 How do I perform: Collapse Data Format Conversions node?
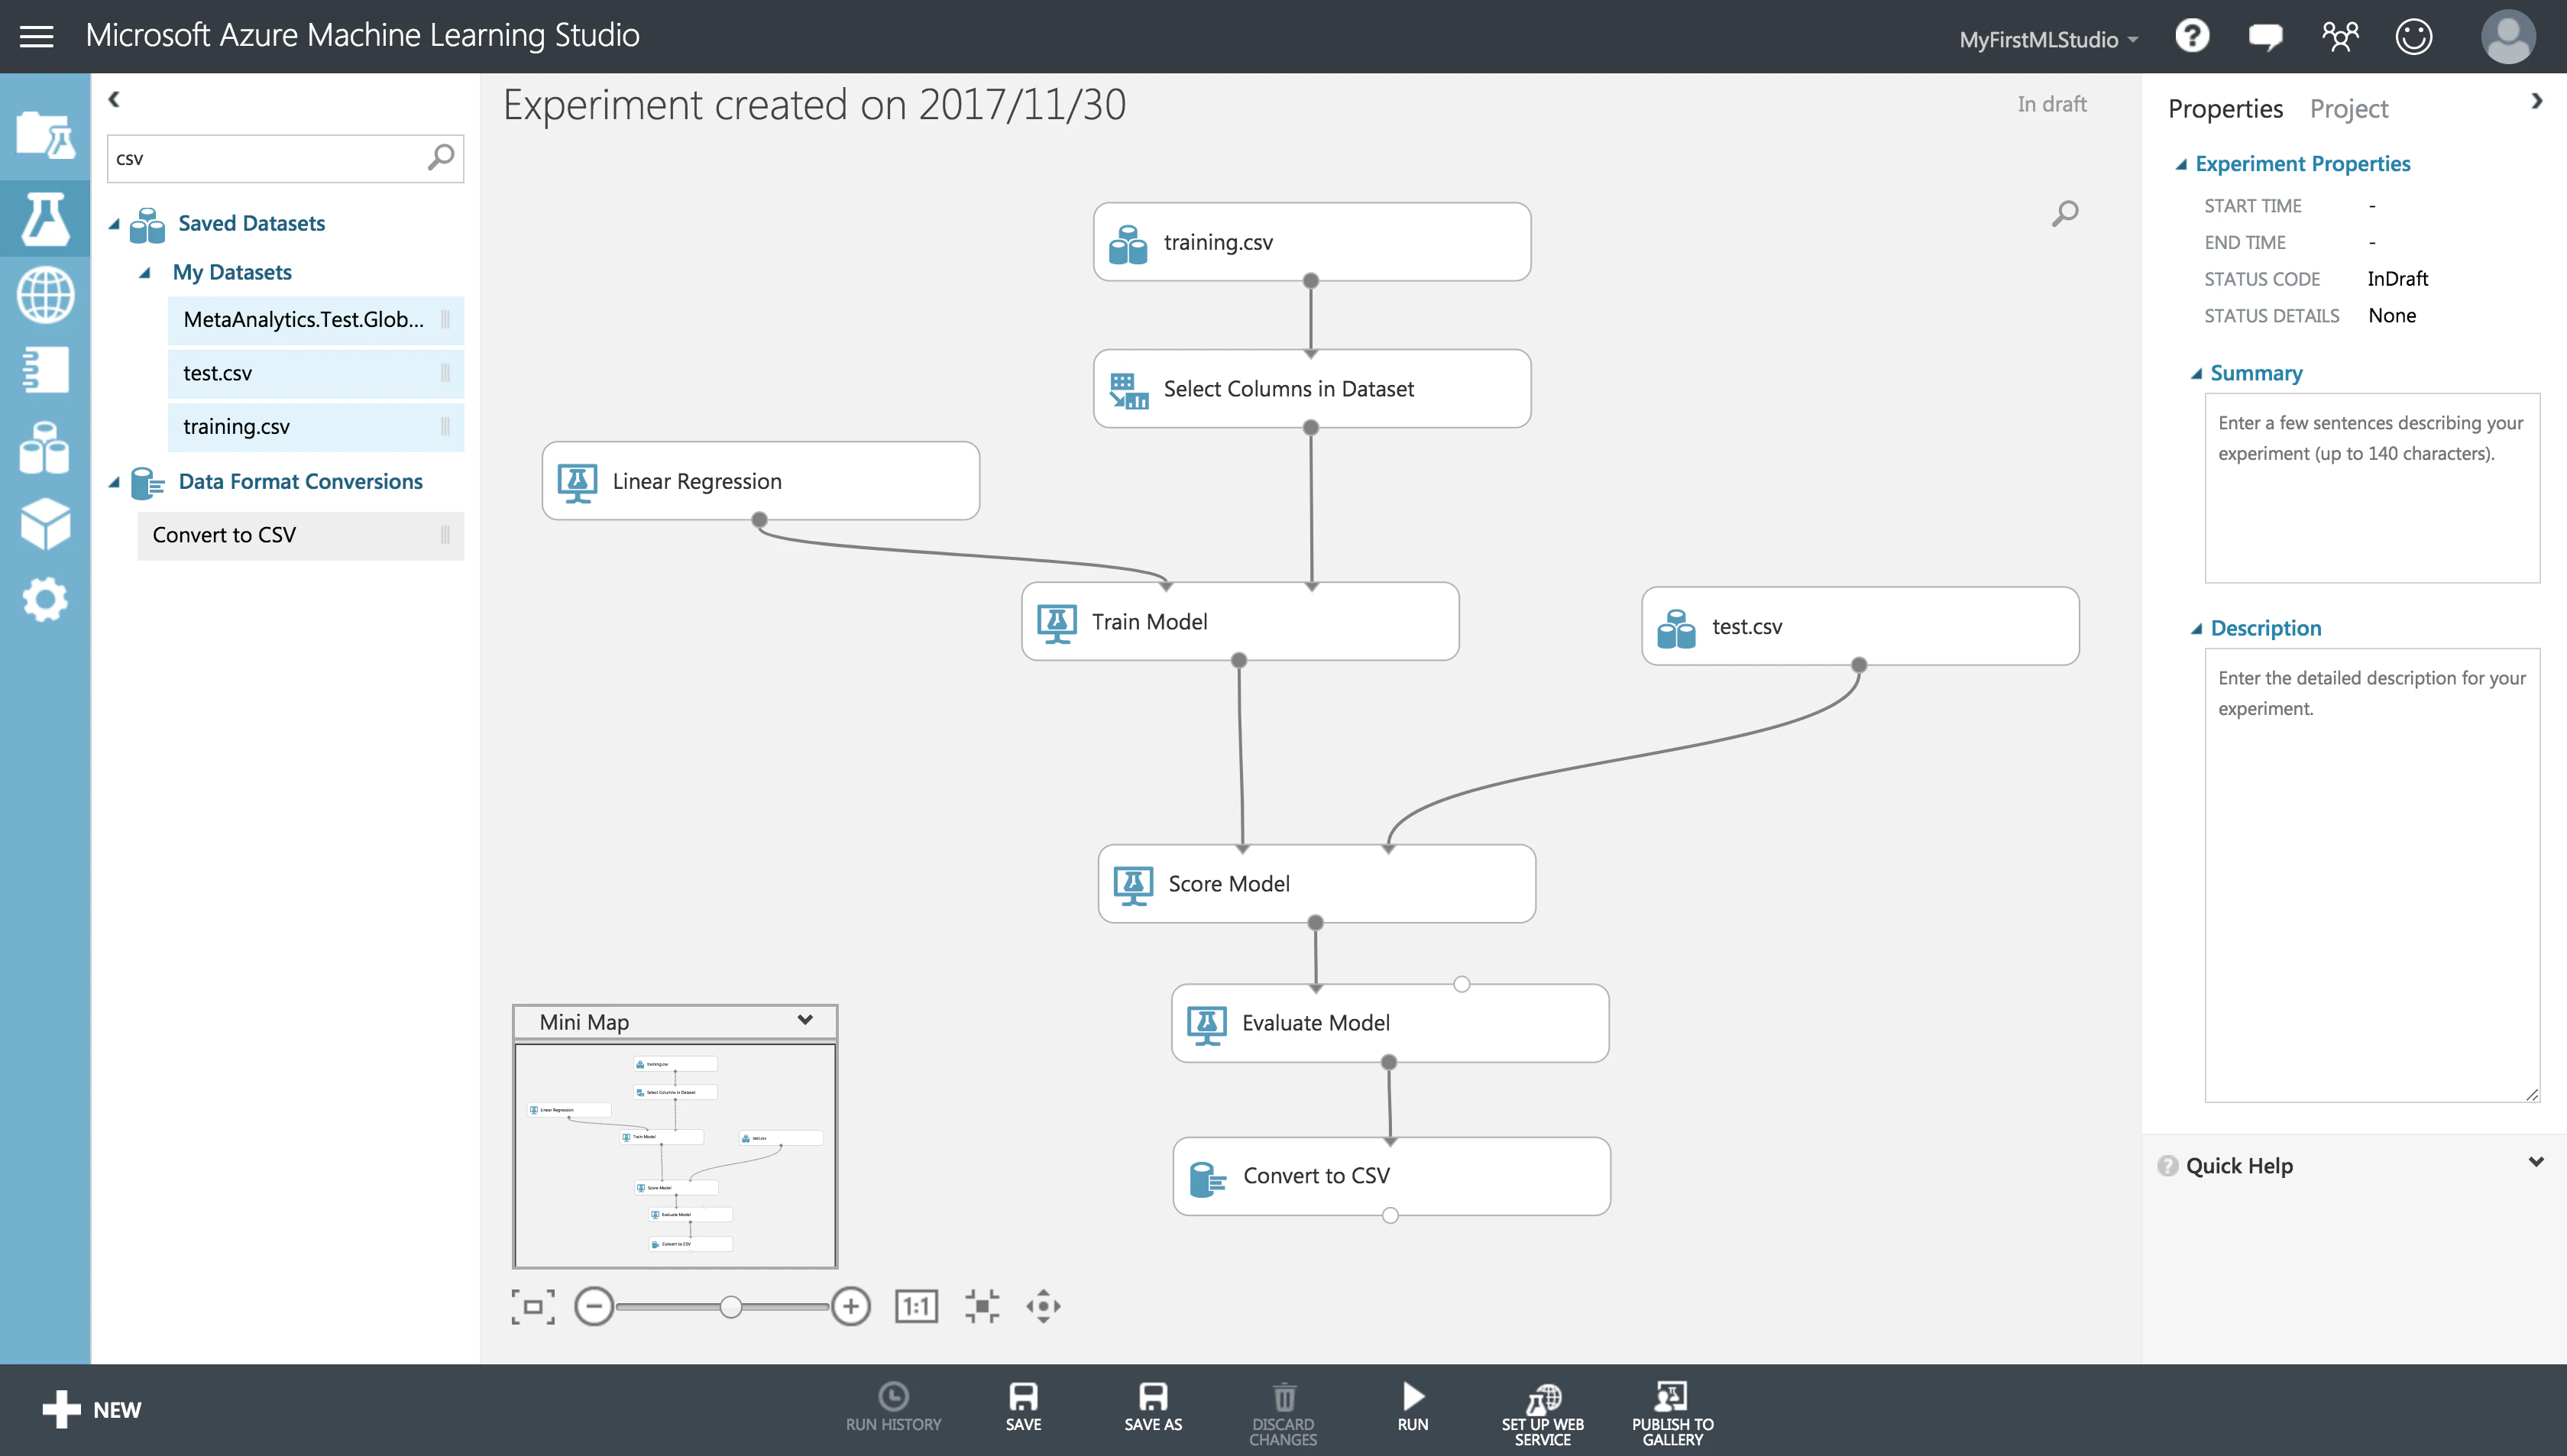[114, 483]
